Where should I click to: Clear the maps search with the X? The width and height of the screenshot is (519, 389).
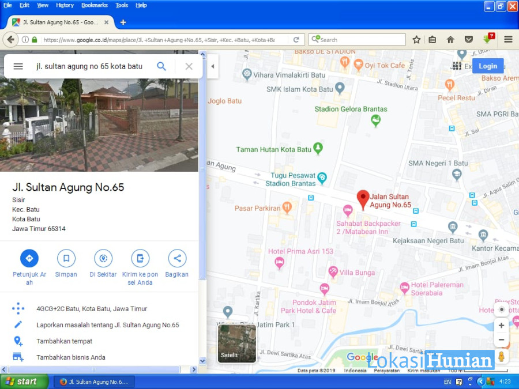coord(189,66)
